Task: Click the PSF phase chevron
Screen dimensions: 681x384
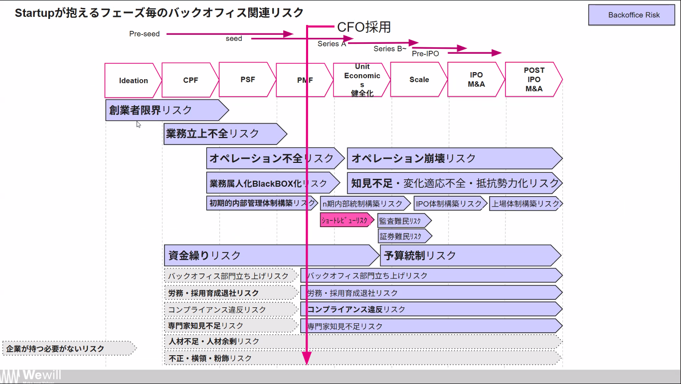Action: [x=247, y=80]
